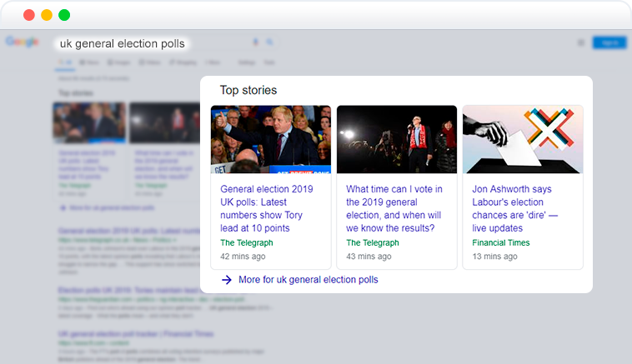Click the blue Sign in button
Viewport: 632px width, 364px height.
(609, 42)
